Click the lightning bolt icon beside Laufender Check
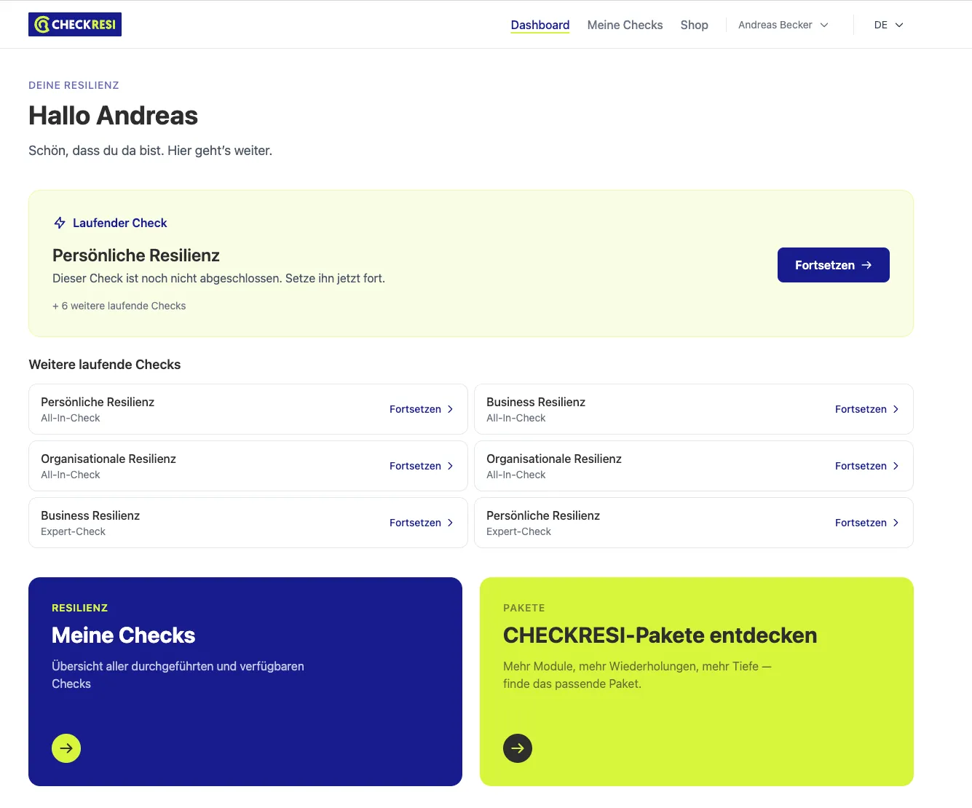 pos(60,223)
